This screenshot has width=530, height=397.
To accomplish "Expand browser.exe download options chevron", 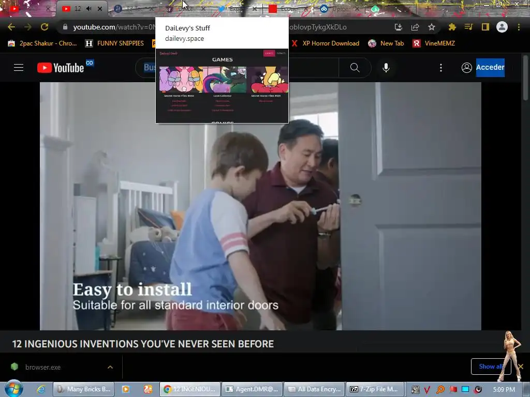I will pos(110,367).
